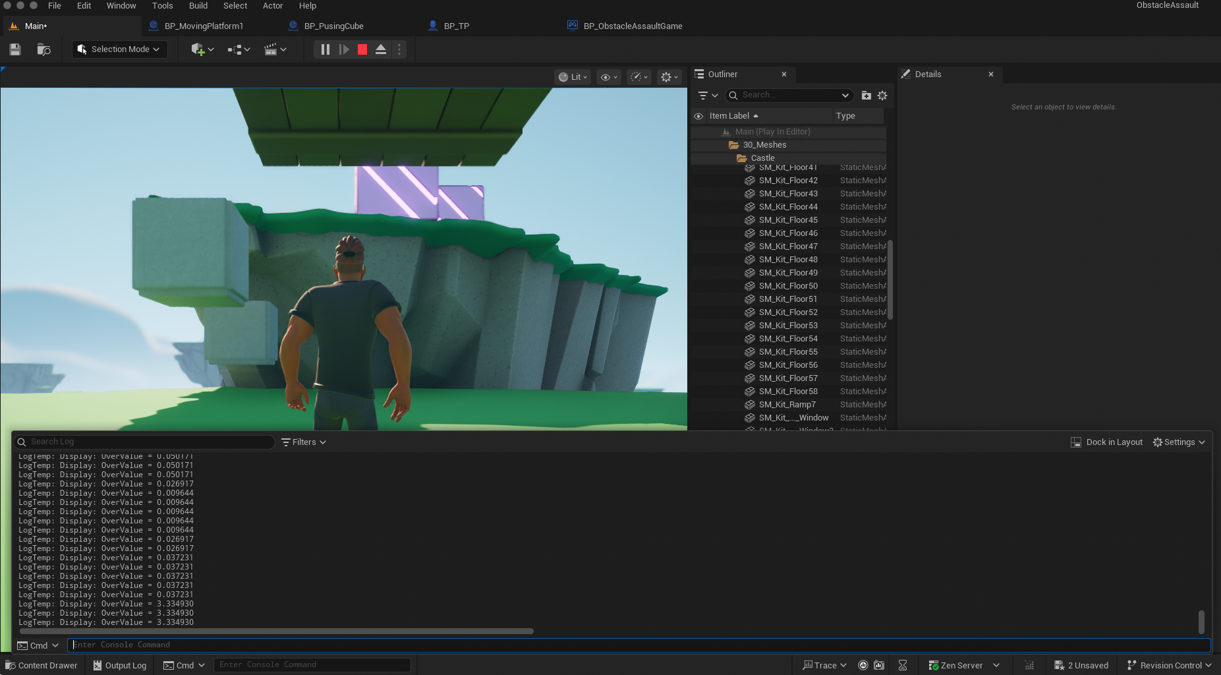Expand the Selection Mode dropdown
The height and width of the screenshot is (675, 1221).
[119, 49]
